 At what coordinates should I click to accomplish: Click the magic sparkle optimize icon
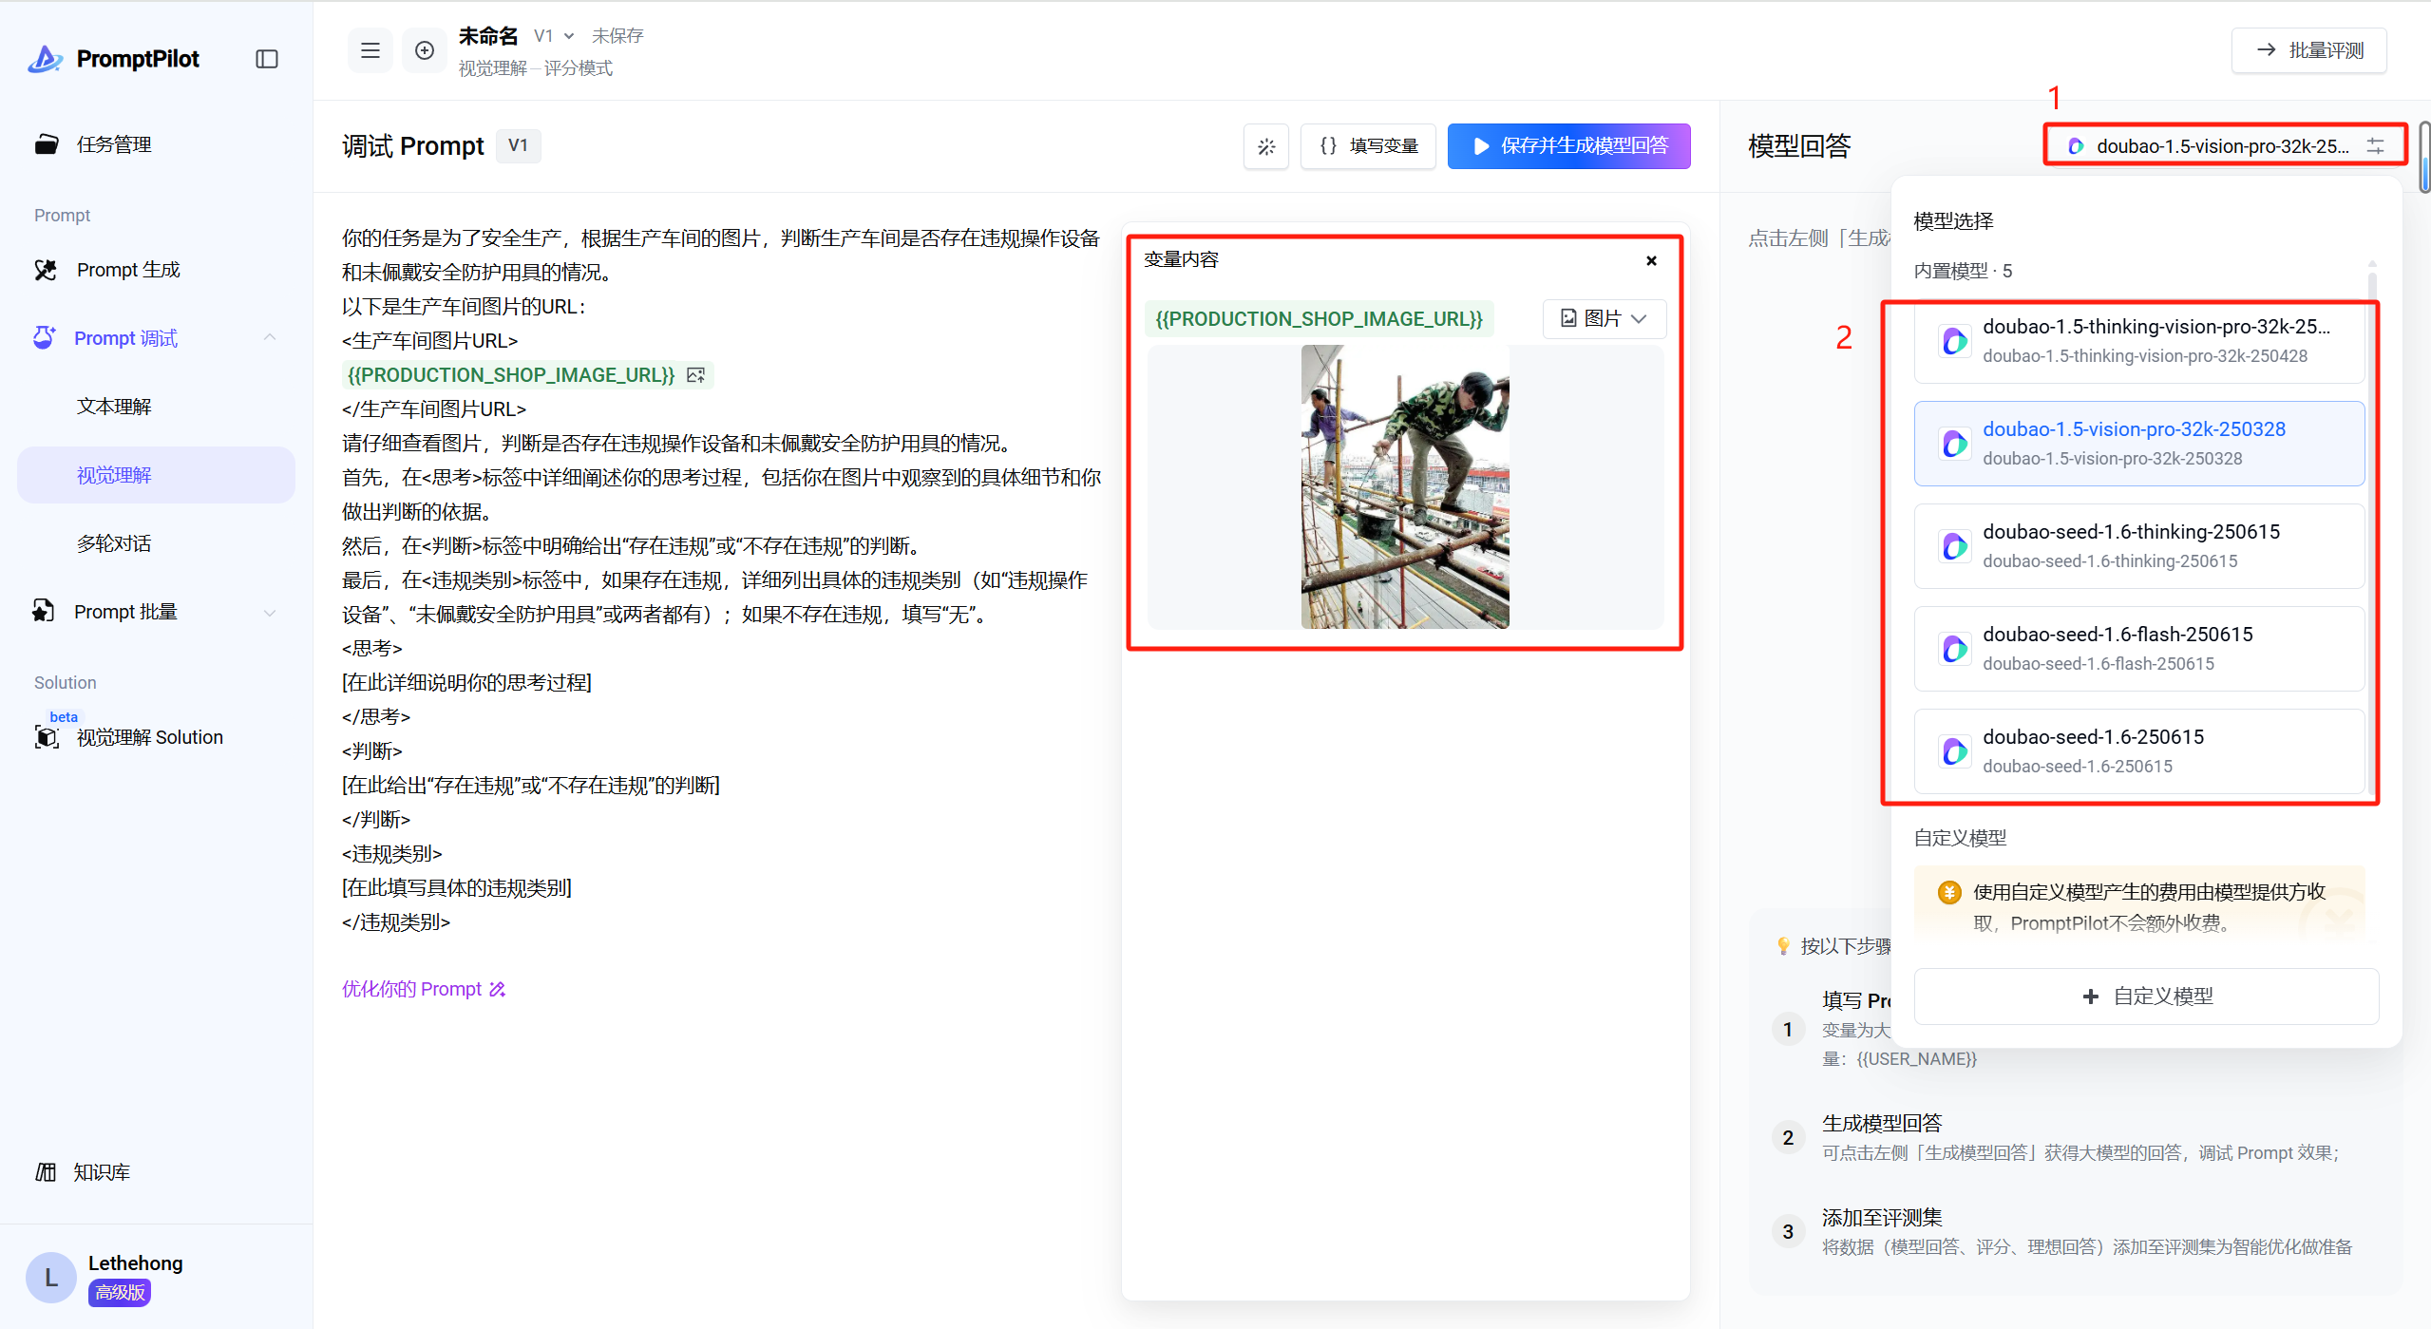tap(1266, 146)
